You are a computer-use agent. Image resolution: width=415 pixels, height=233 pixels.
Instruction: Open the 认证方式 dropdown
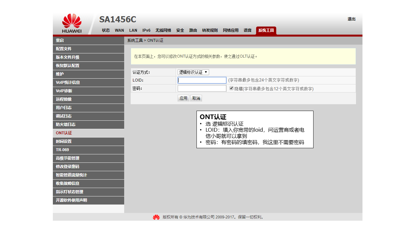pyautogui.click(x=193, y=72)
